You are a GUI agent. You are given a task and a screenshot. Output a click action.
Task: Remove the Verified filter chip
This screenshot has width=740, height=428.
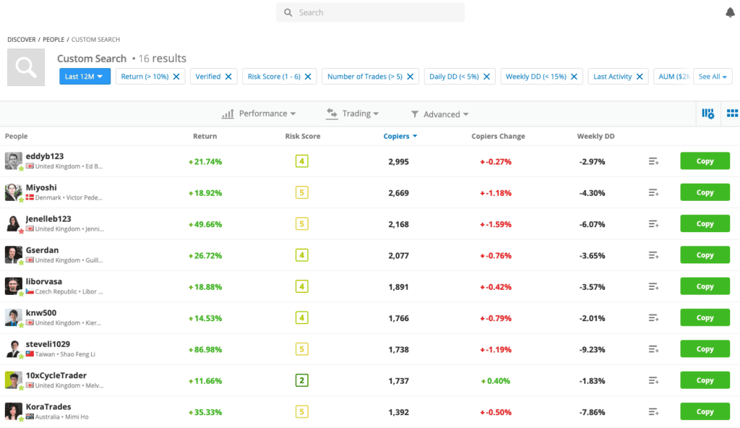point(228,77)
